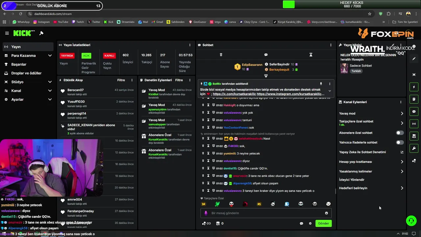Open Etkinlik Akışı three-dot menu

[x=132, y=80]
